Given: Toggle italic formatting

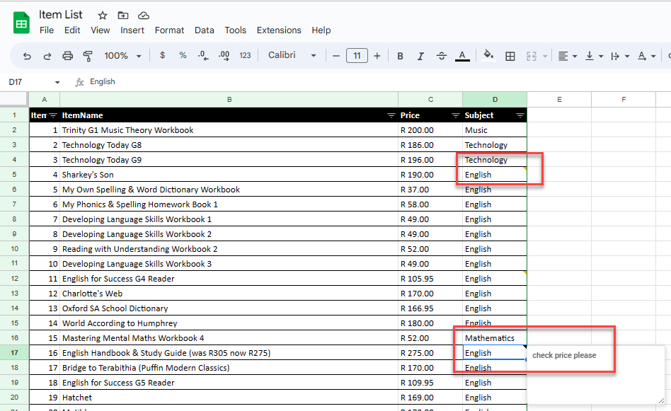Looking at the screenshot, I should click(x=420, y=55).
